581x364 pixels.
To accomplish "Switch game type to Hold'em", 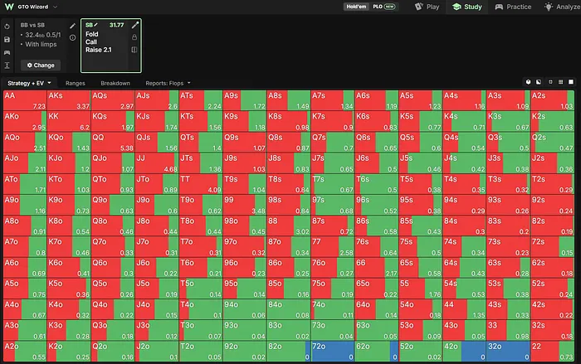I will (x=356, y=7).
